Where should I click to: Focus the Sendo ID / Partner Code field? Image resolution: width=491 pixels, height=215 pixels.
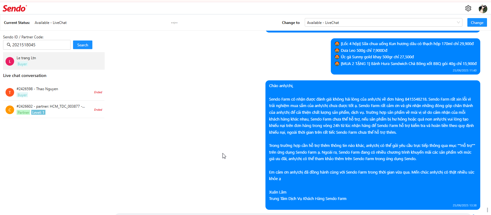tap(37, 45)
